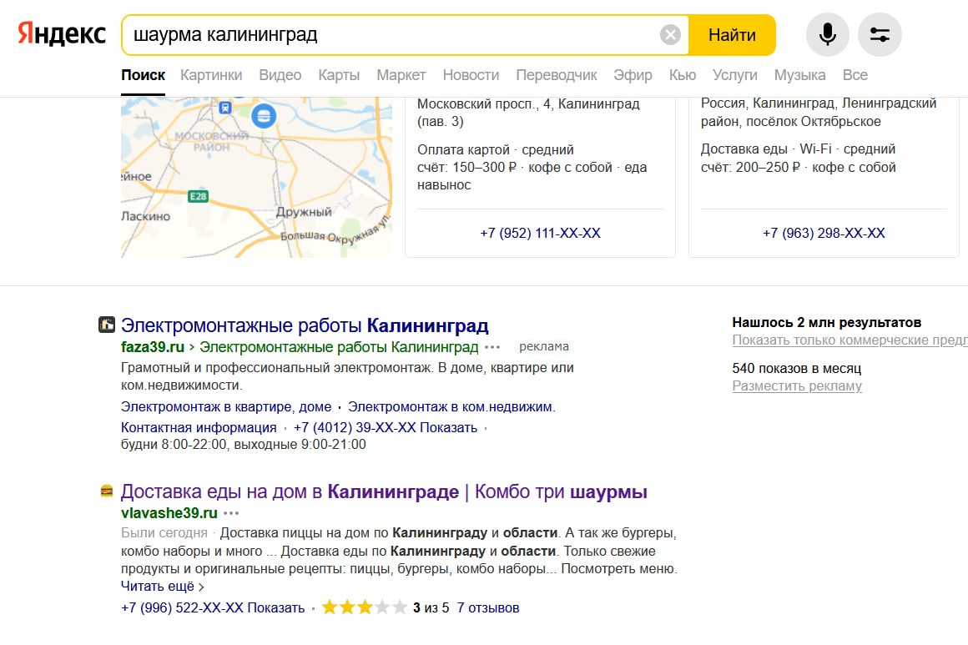968x645 pixels.
Task: Show phone +7 (4012) 39-XX-XX
Action: [x=386, y=428]
